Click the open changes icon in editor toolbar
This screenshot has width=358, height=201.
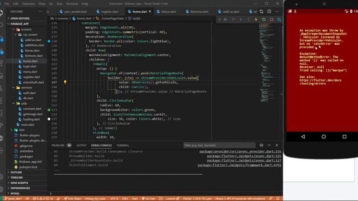pyautogui.click(x=261, y=11)
